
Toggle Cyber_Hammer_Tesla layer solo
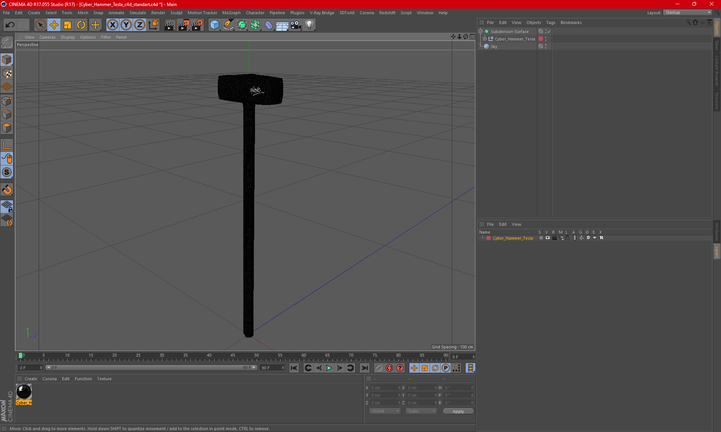(x=541, y=238)
